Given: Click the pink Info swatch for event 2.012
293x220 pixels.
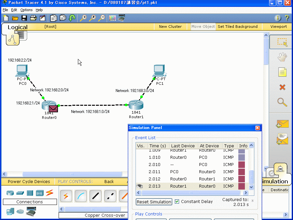Looking at the screenshot, I should point(242,179).
